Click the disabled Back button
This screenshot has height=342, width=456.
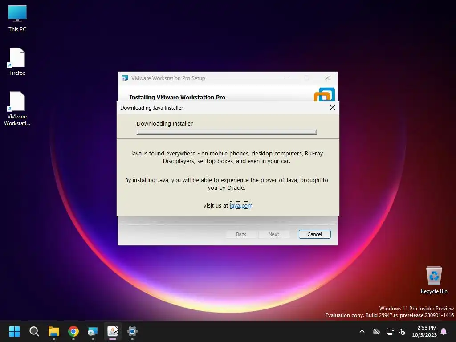point(241,234)
